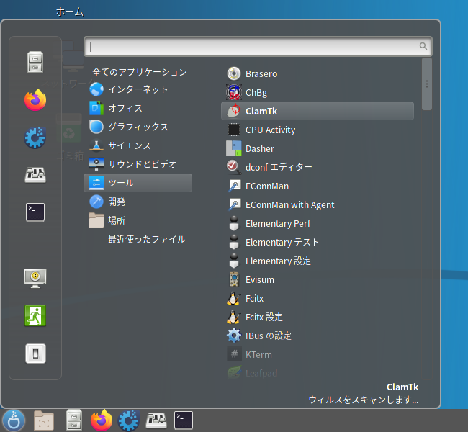
Task: Click the KTerm hash icon
Action: [234, 354]
